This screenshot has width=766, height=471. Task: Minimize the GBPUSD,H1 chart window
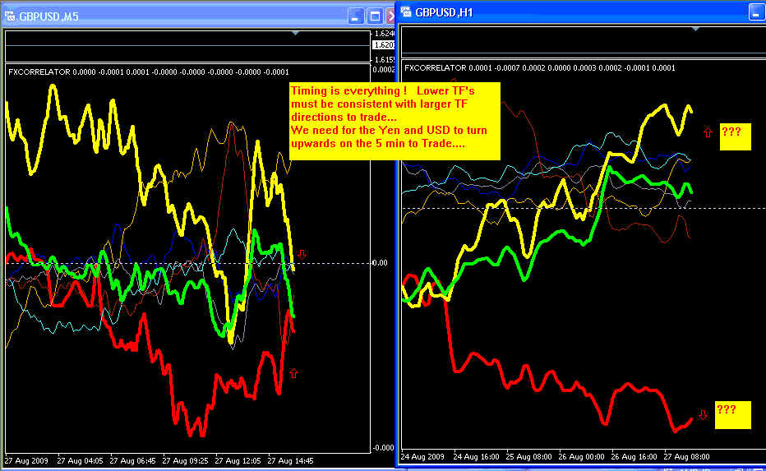tap(757, 12)
